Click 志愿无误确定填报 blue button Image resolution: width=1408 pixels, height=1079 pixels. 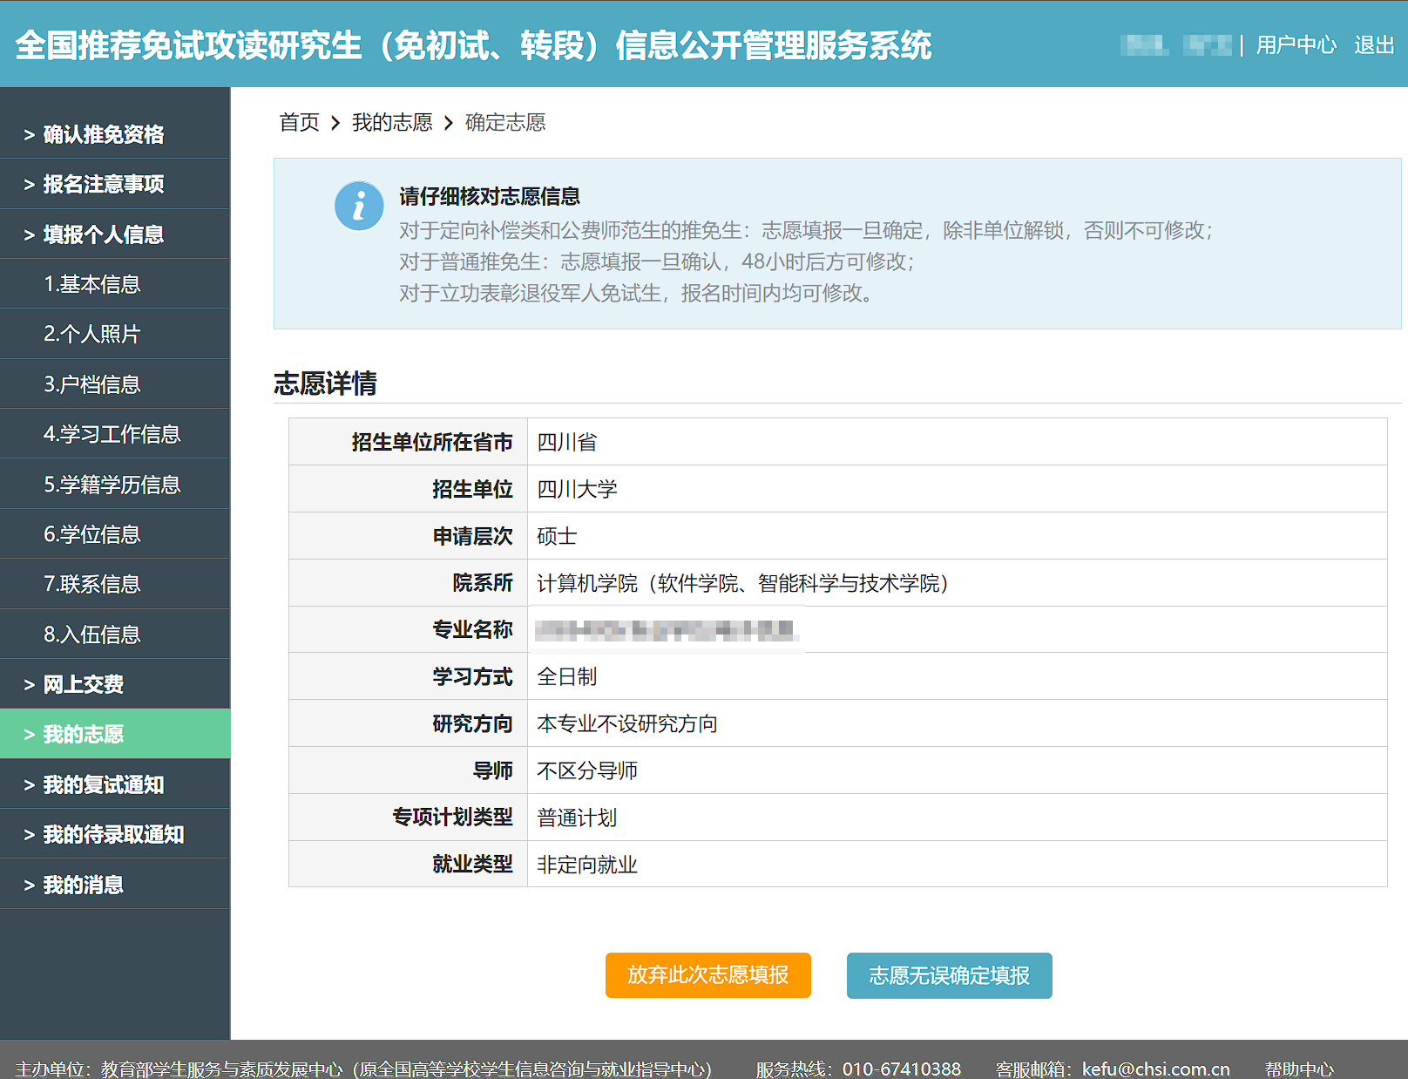[x=950, y=975]
